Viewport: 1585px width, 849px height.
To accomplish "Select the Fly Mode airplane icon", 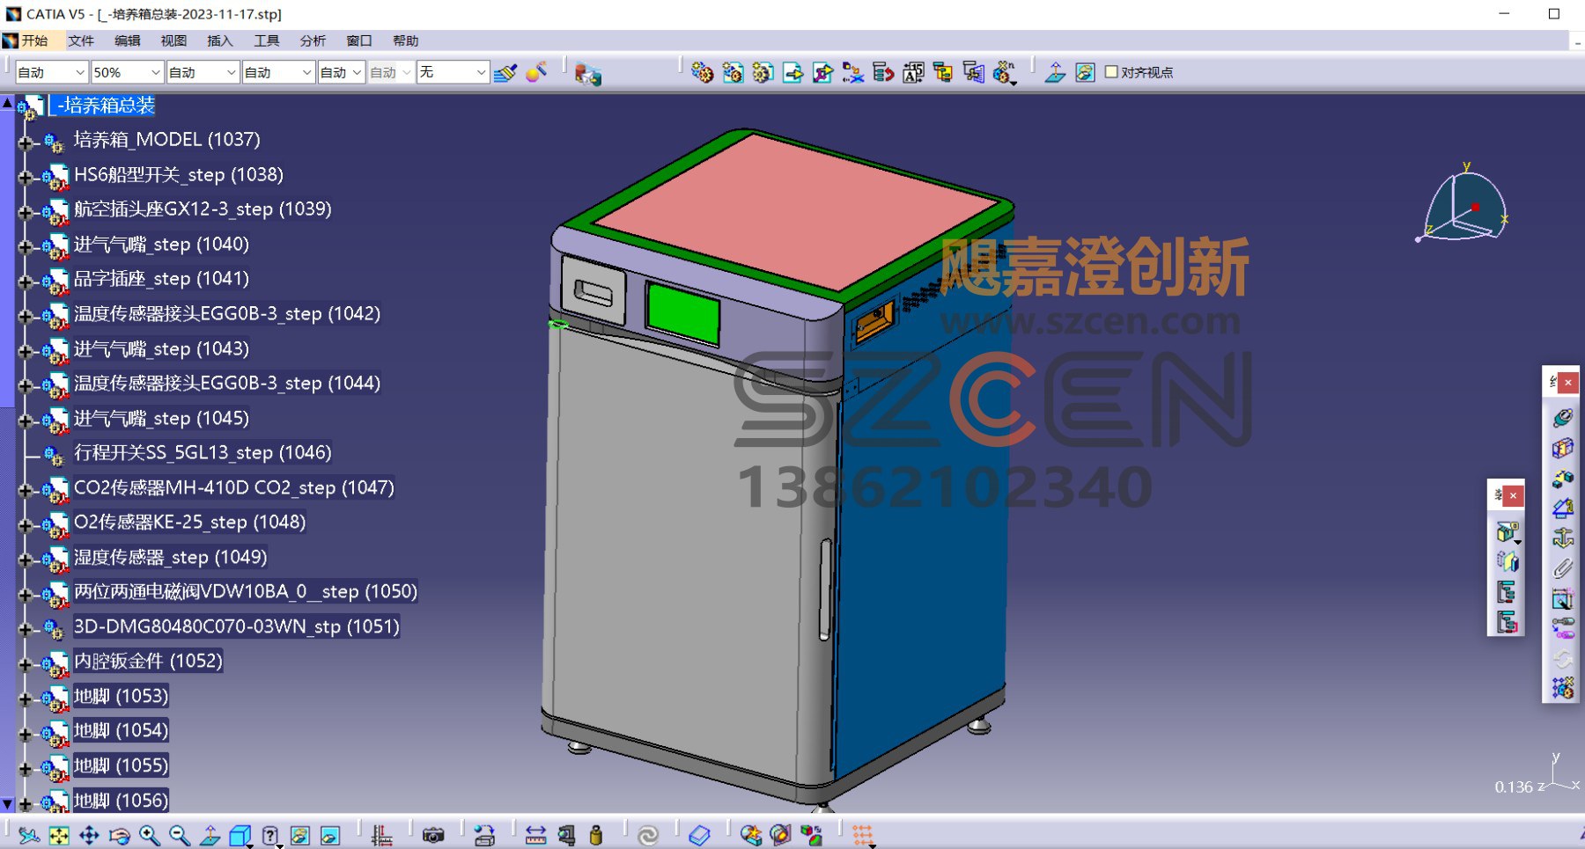I will pyautogui.click(x=28, y=835).
